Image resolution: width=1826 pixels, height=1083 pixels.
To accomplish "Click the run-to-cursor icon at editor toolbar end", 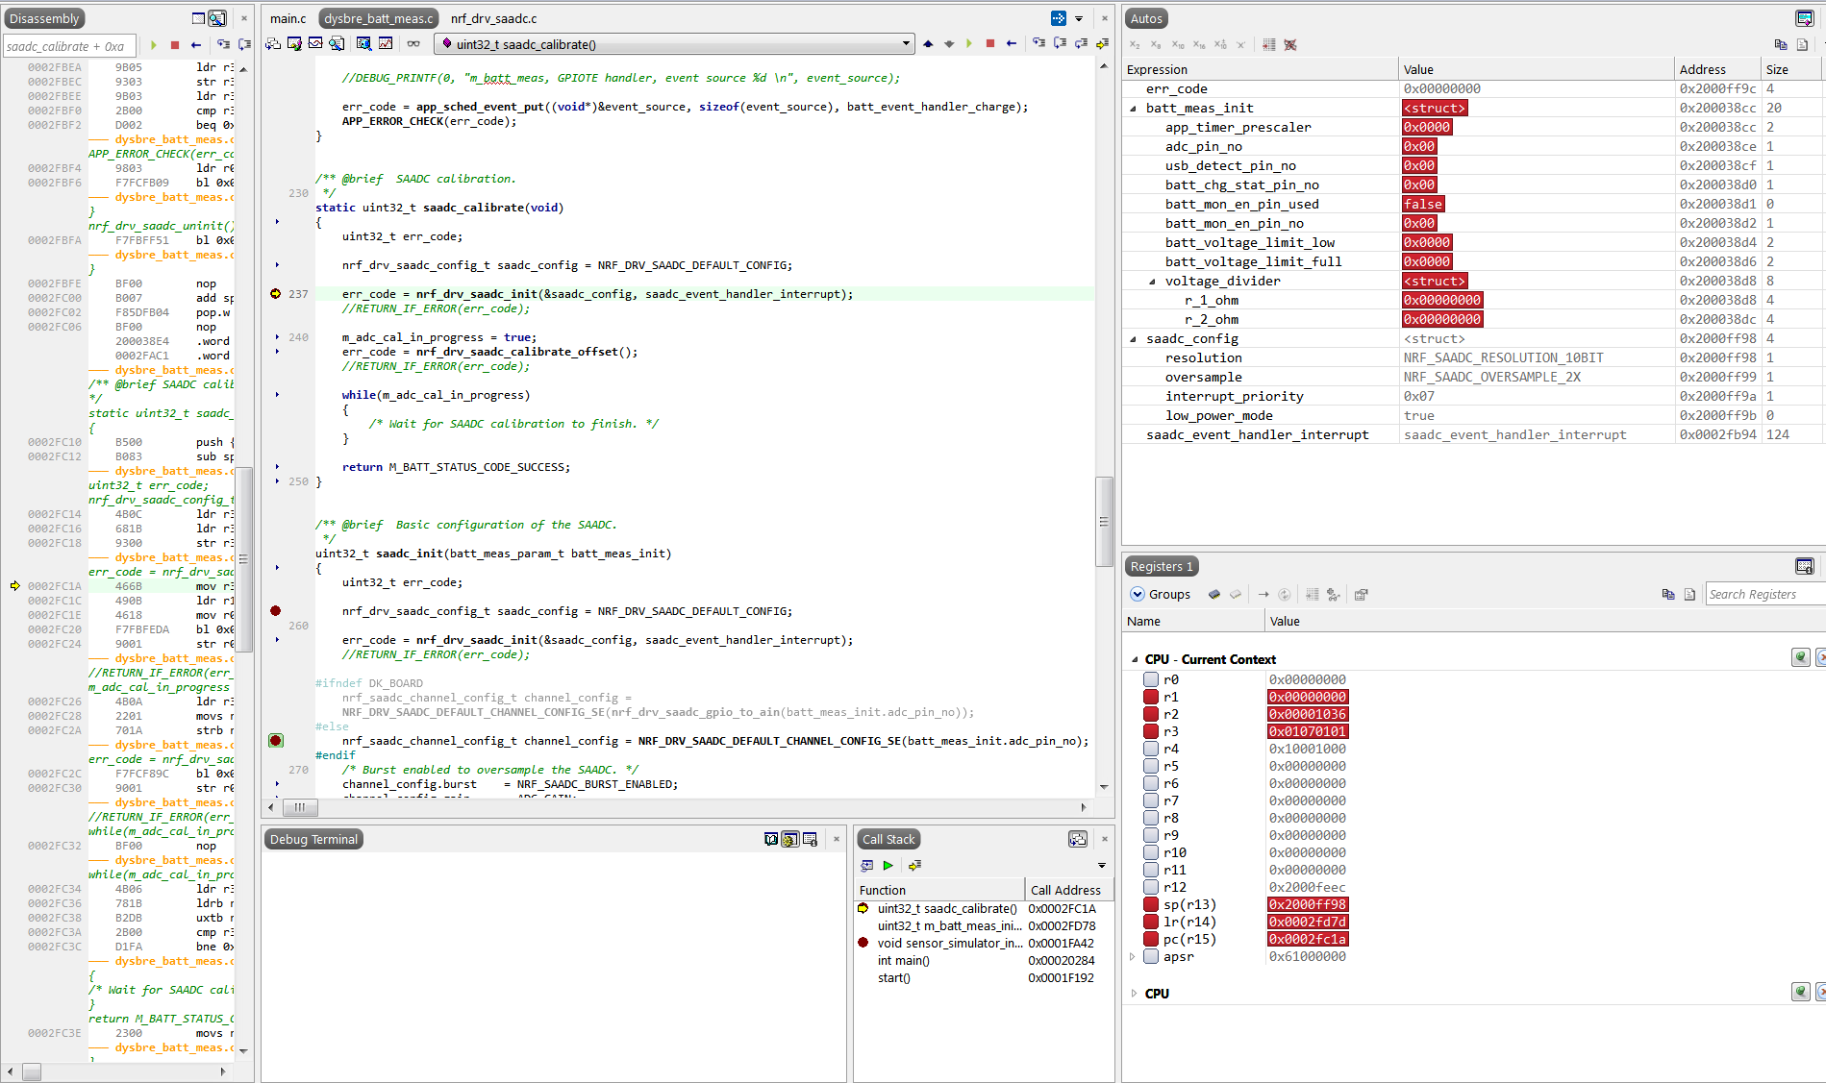I will [x=1102, y=44].
